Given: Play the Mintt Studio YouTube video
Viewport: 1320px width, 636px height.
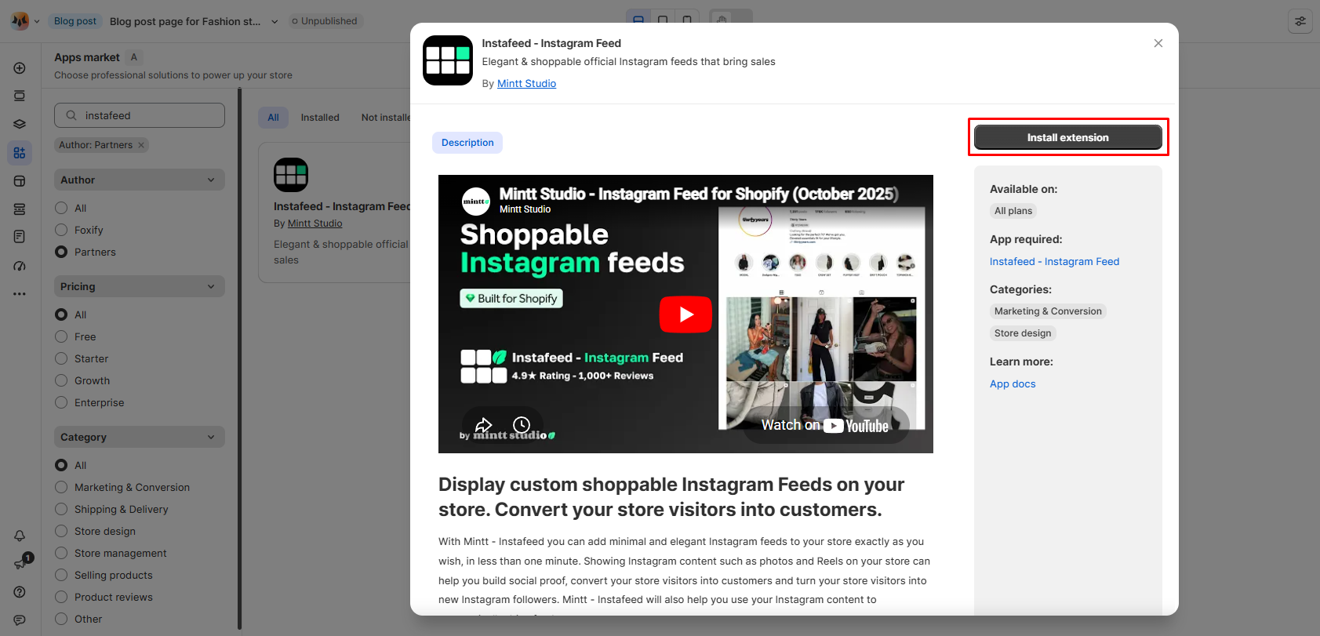Looking at the screenshot, I should 685,314.
